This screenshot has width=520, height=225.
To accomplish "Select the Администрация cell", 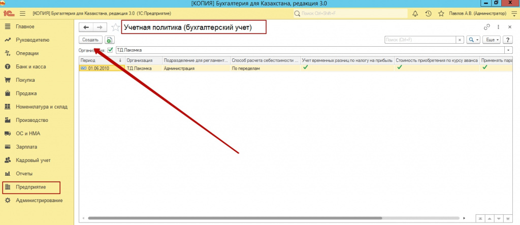I will click(196, 68).
